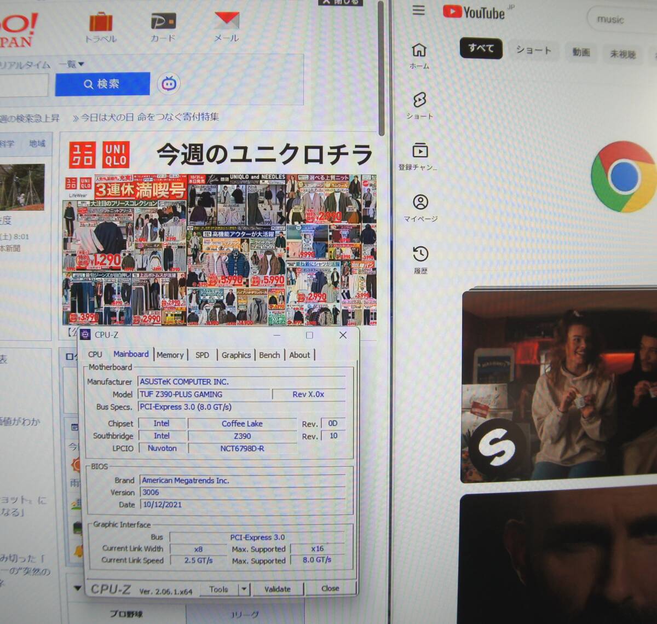Viewport: 657px width, 624px height.
Task: Click the blue AI assistant robot icon
Action: 169,84
